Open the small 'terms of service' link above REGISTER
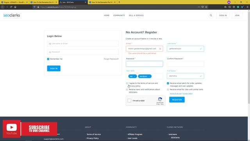This screenshot has width=250, height=141. pos(175,94)
